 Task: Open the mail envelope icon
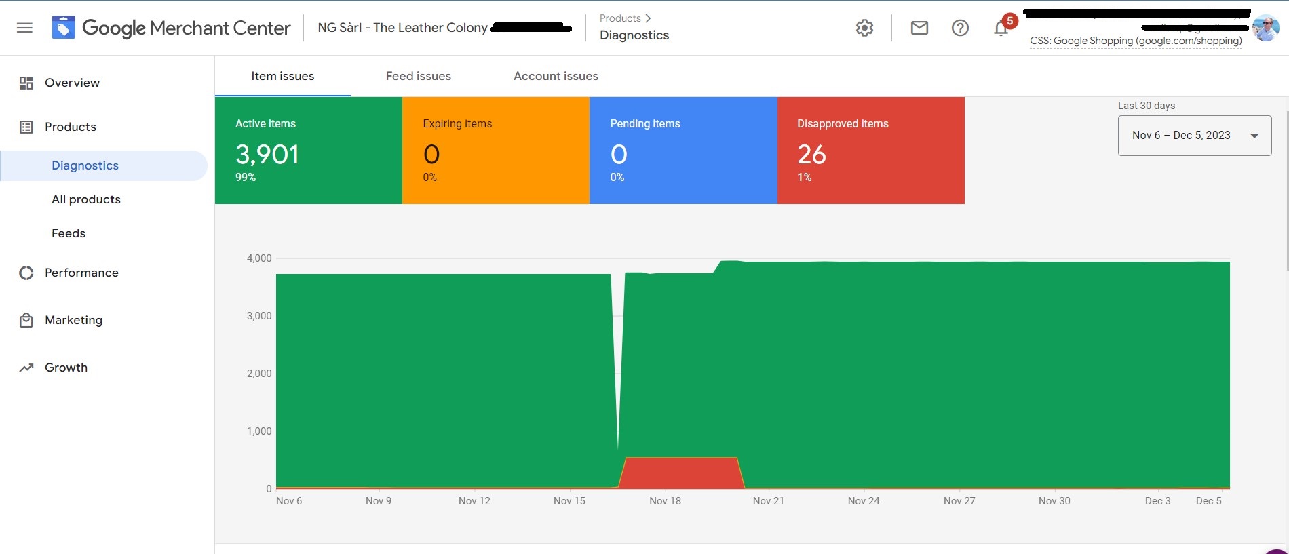coord(919,28)
